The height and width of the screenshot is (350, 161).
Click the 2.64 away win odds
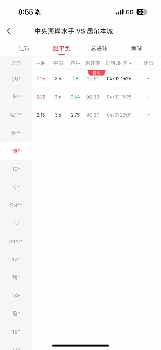point(75,97)
